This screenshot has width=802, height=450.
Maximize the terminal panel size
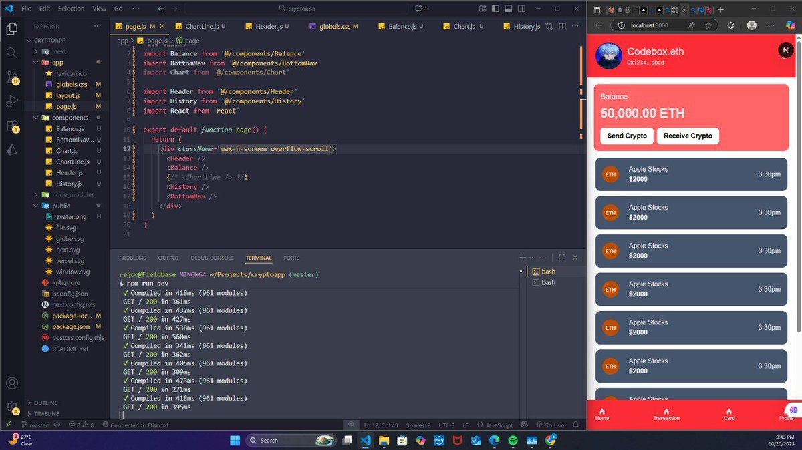562,258
